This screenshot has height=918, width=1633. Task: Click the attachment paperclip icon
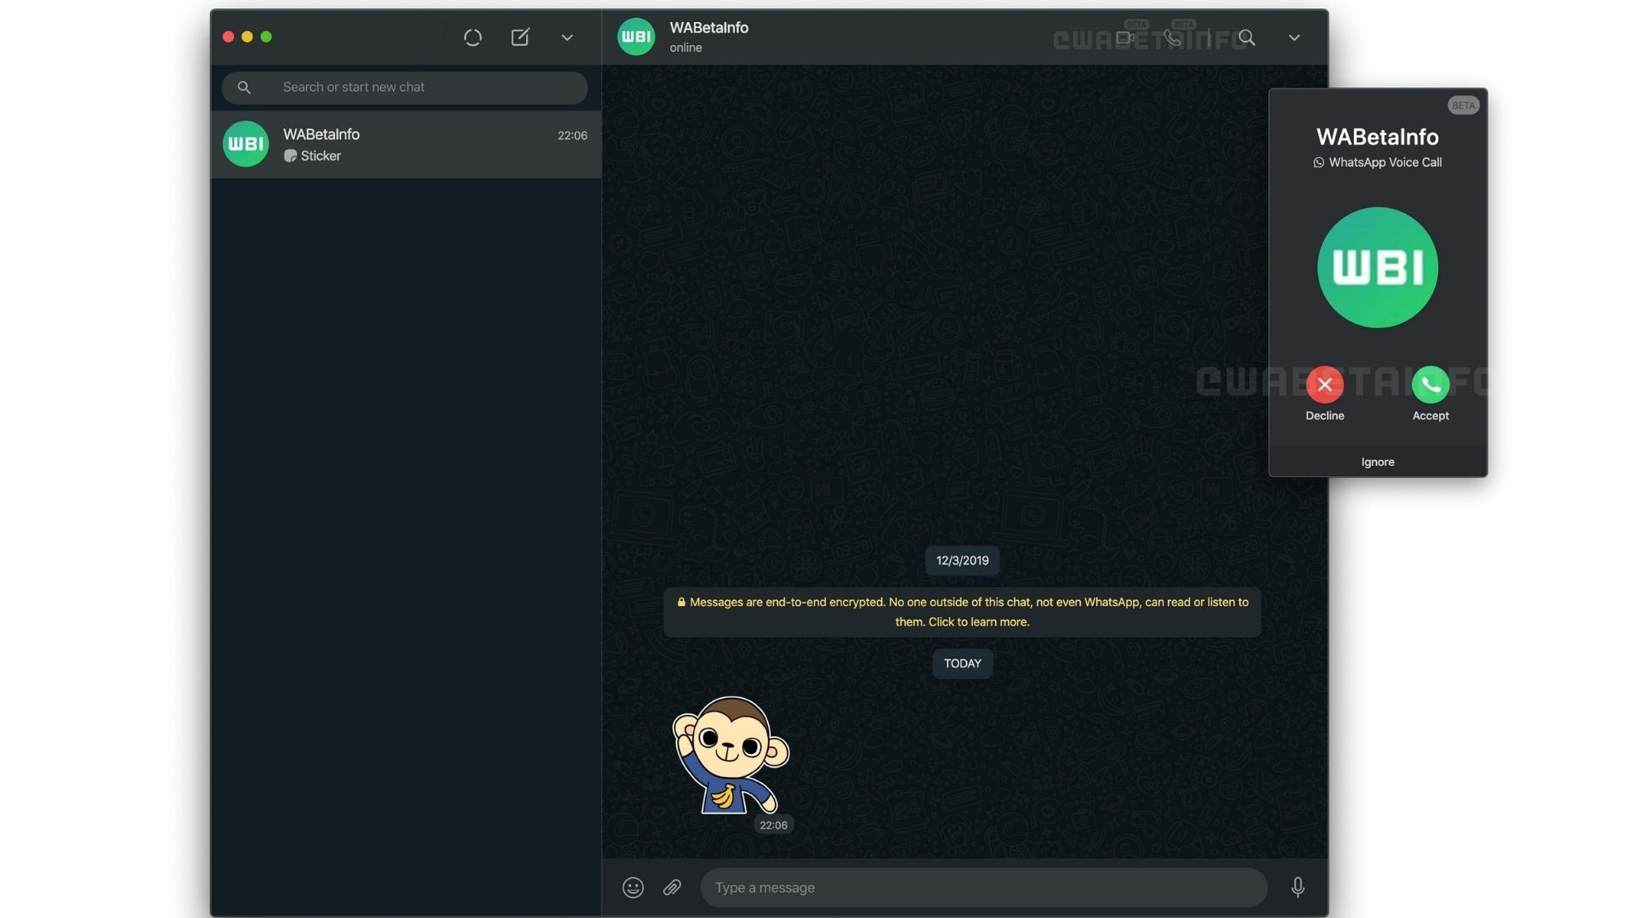tap(673, 887)
